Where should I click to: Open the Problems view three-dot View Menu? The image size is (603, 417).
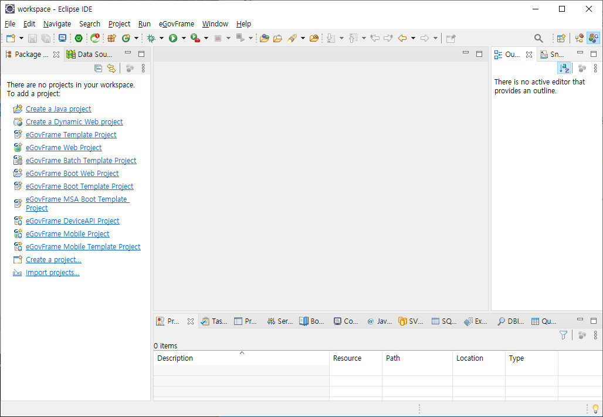595,335
